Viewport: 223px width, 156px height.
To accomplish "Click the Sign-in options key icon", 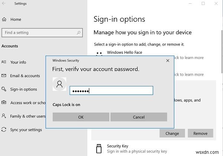I will point(4,89).
